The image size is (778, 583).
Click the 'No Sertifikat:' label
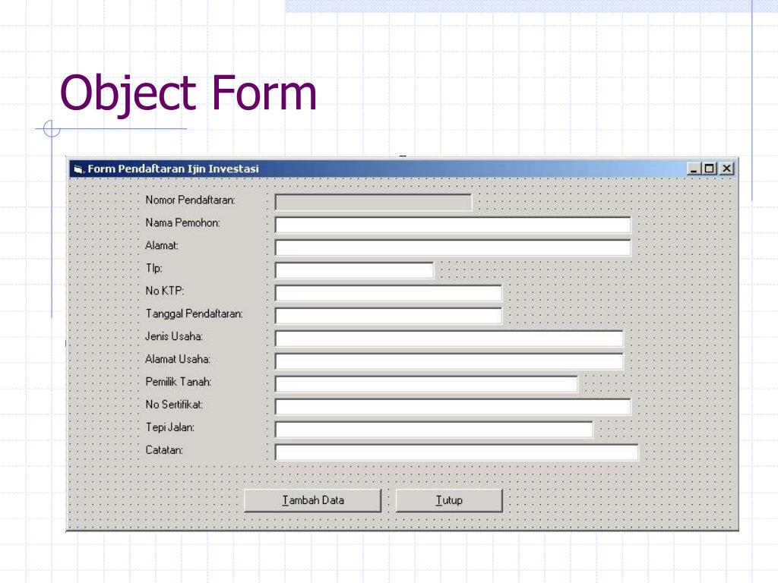174,405
